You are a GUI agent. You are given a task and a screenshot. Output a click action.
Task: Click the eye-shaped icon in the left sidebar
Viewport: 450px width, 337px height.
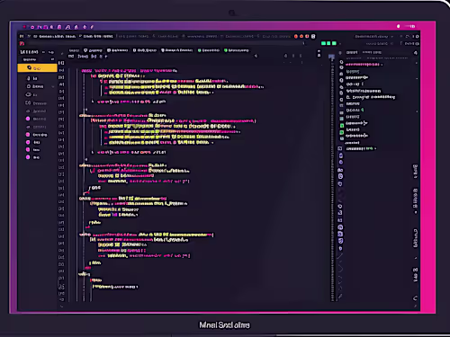pyautogui.click(x=29, y=94)
